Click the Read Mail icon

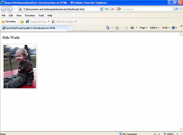point(126,28)
